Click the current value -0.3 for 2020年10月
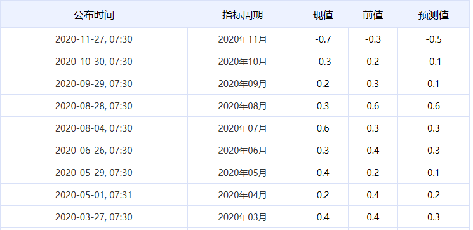 323,62
